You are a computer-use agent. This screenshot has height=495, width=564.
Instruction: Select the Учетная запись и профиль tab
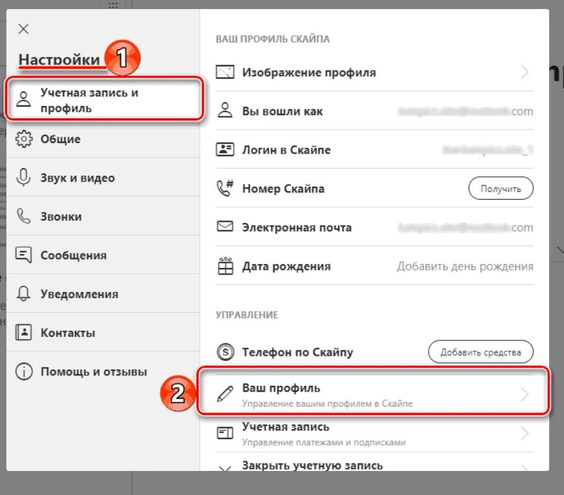(103, 100)
